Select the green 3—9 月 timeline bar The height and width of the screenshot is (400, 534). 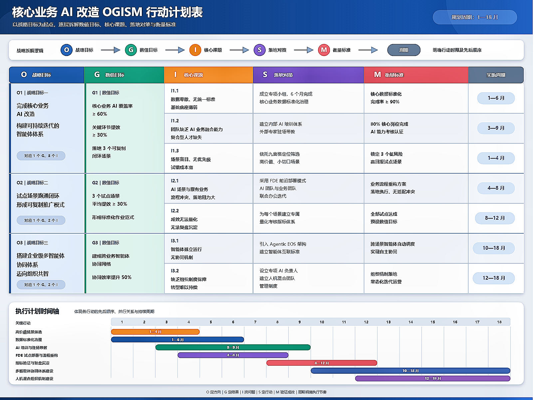(x=233, y=347)
